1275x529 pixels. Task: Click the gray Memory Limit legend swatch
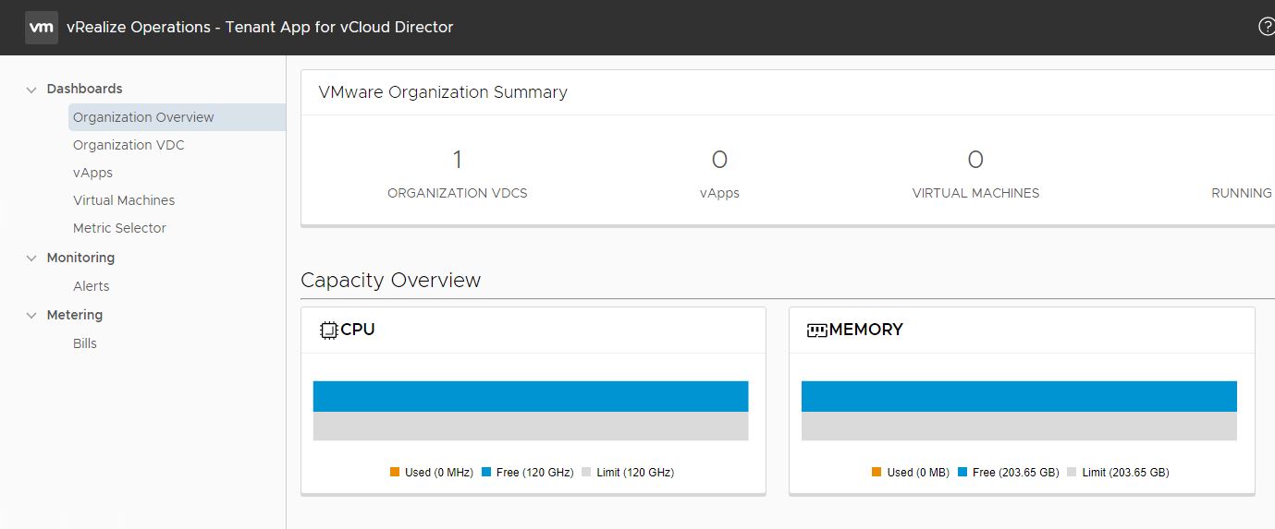point(1072,473)
